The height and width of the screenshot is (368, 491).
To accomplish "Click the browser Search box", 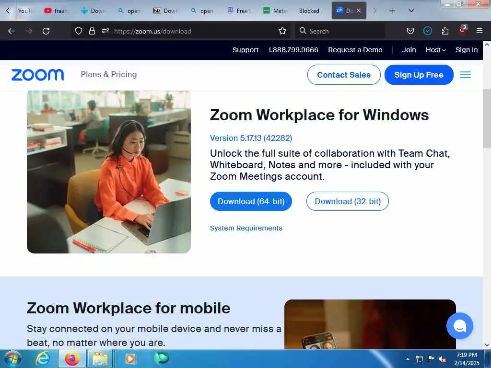I will click(x=340, y=31).
